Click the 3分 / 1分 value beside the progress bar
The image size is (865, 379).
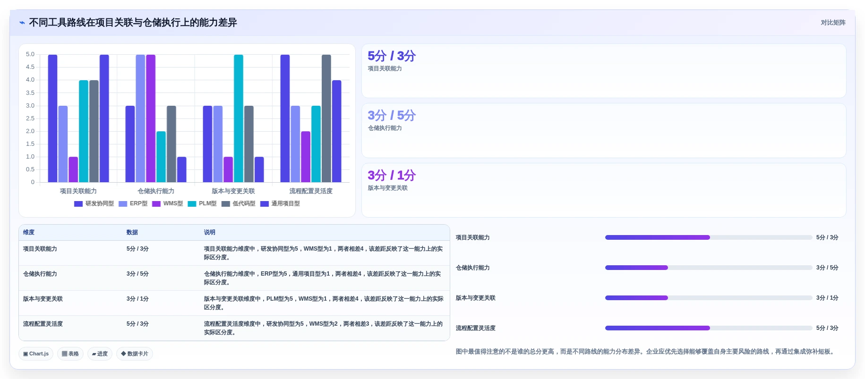[x=827, y=298]
